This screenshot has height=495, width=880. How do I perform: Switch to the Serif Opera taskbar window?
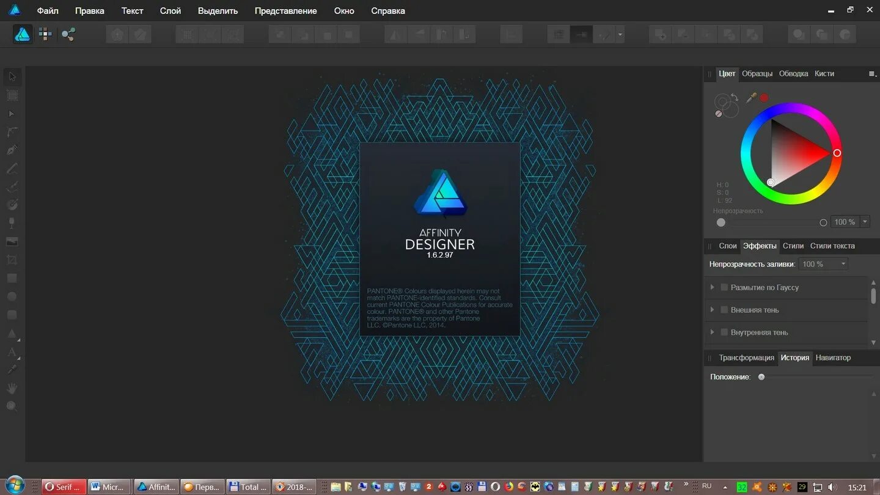[x=64, y=487]
